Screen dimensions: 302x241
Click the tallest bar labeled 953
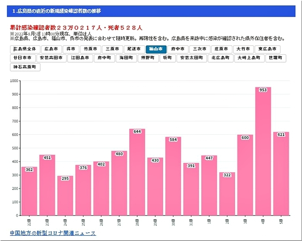click(263, 151)
